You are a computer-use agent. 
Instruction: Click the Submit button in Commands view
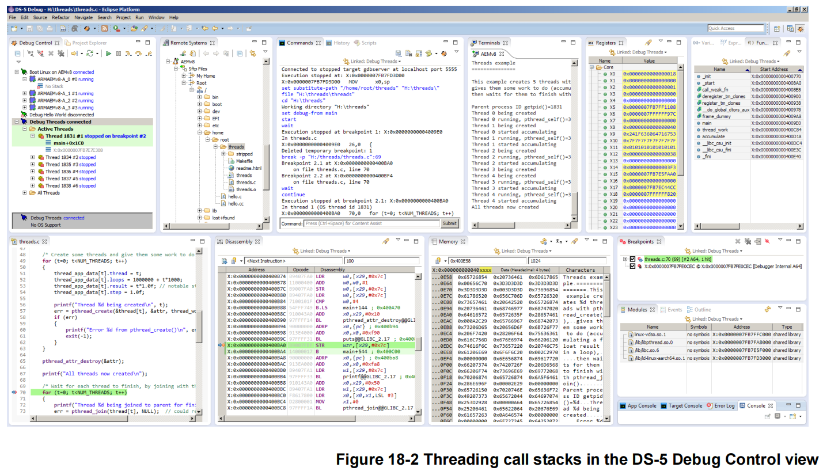449,223
